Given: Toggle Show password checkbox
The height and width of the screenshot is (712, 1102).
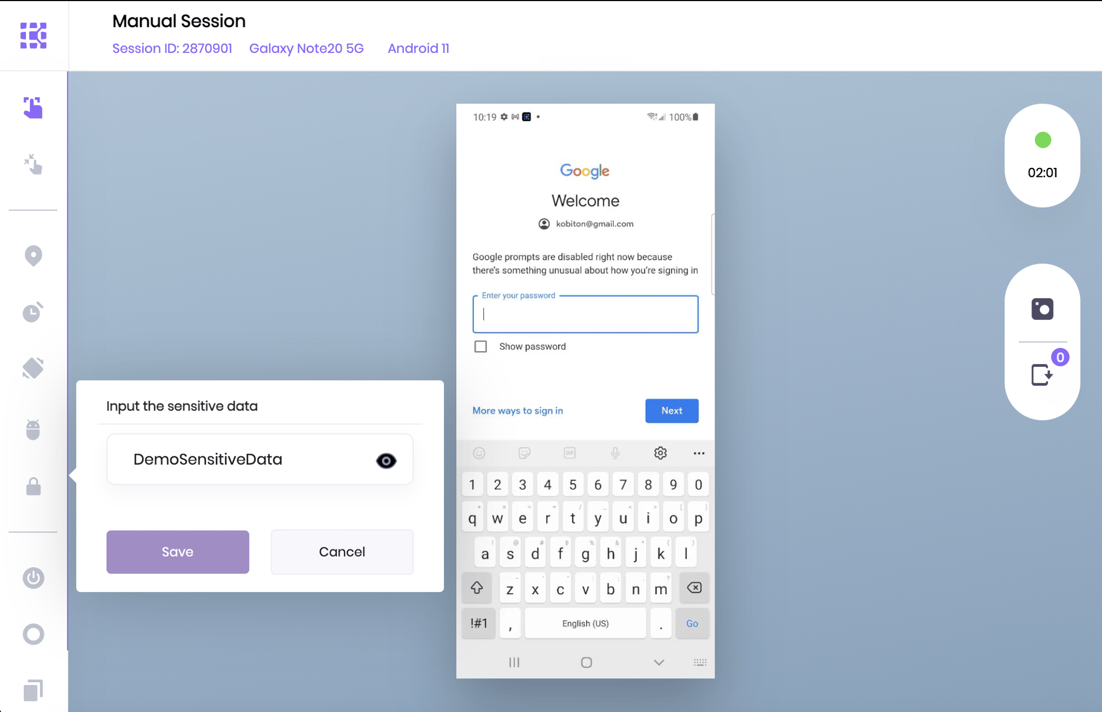Looking at the screenshot, I should point(480,347).
